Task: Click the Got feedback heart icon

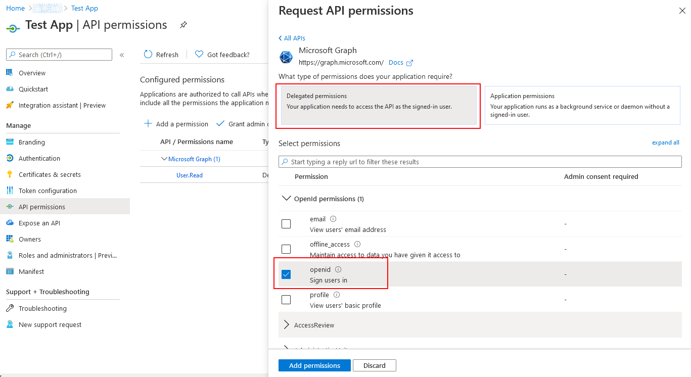Action: [x=199, y=54]
